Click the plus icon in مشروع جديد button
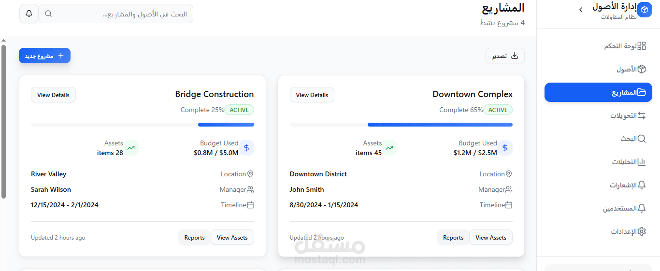Screen dimensions: 660x271 (61, 56)
